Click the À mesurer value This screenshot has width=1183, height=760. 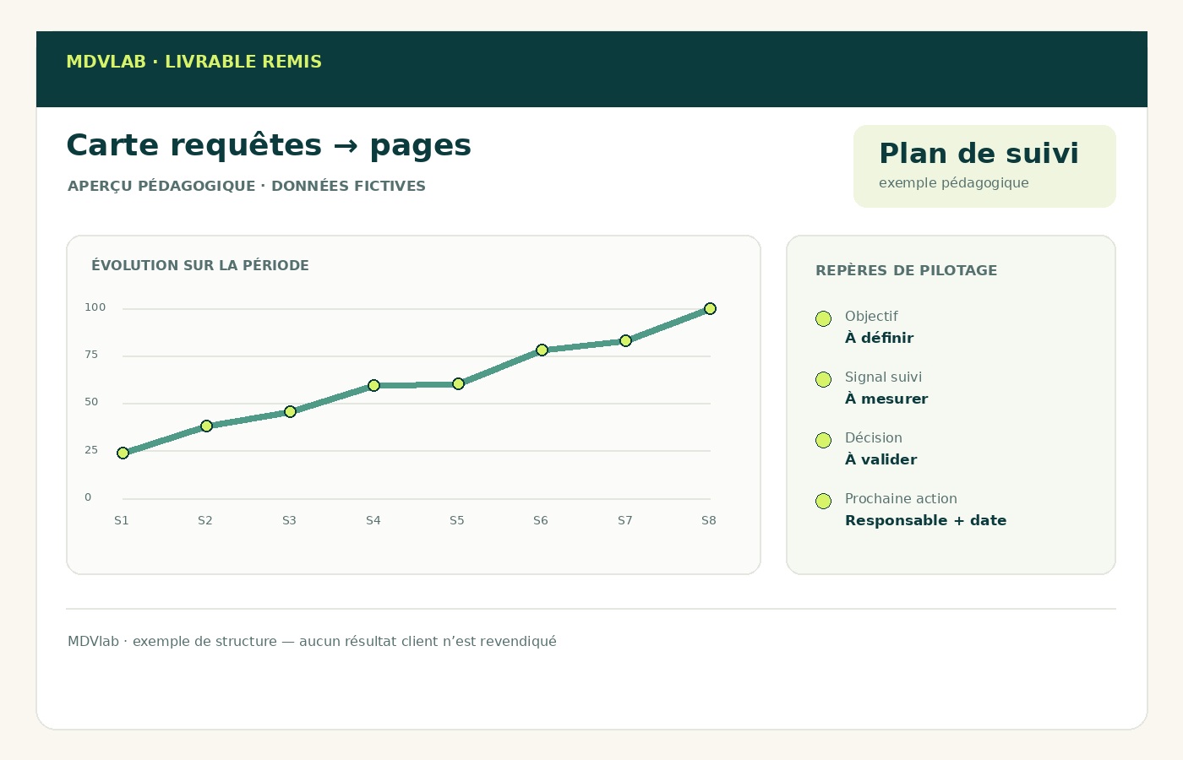tap(886, 399)
